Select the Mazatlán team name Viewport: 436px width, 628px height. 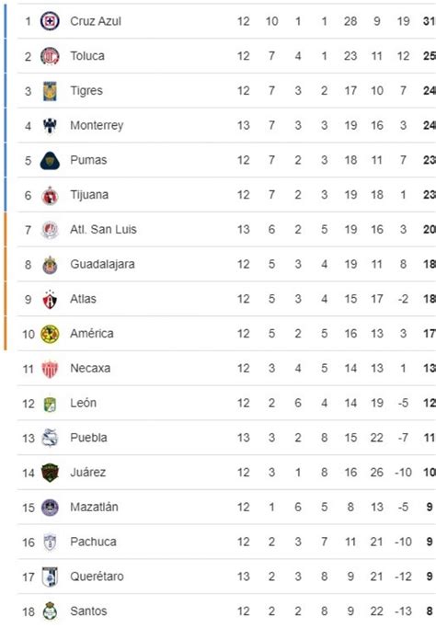click(x=94, y=507)
